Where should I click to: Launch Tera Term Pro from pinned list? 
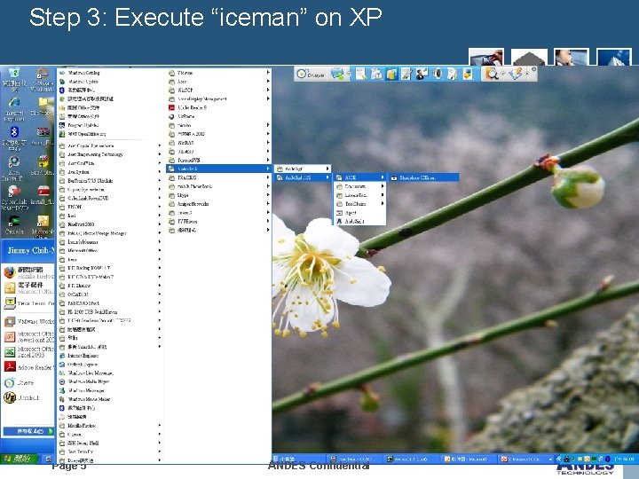click(28, 303)
